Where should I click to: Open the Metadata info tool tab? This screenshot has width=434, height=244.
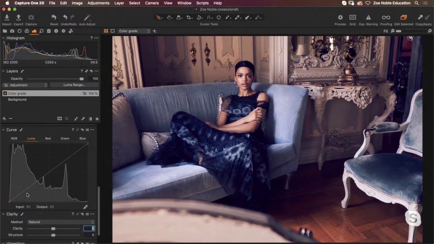[x=56, y=31]
